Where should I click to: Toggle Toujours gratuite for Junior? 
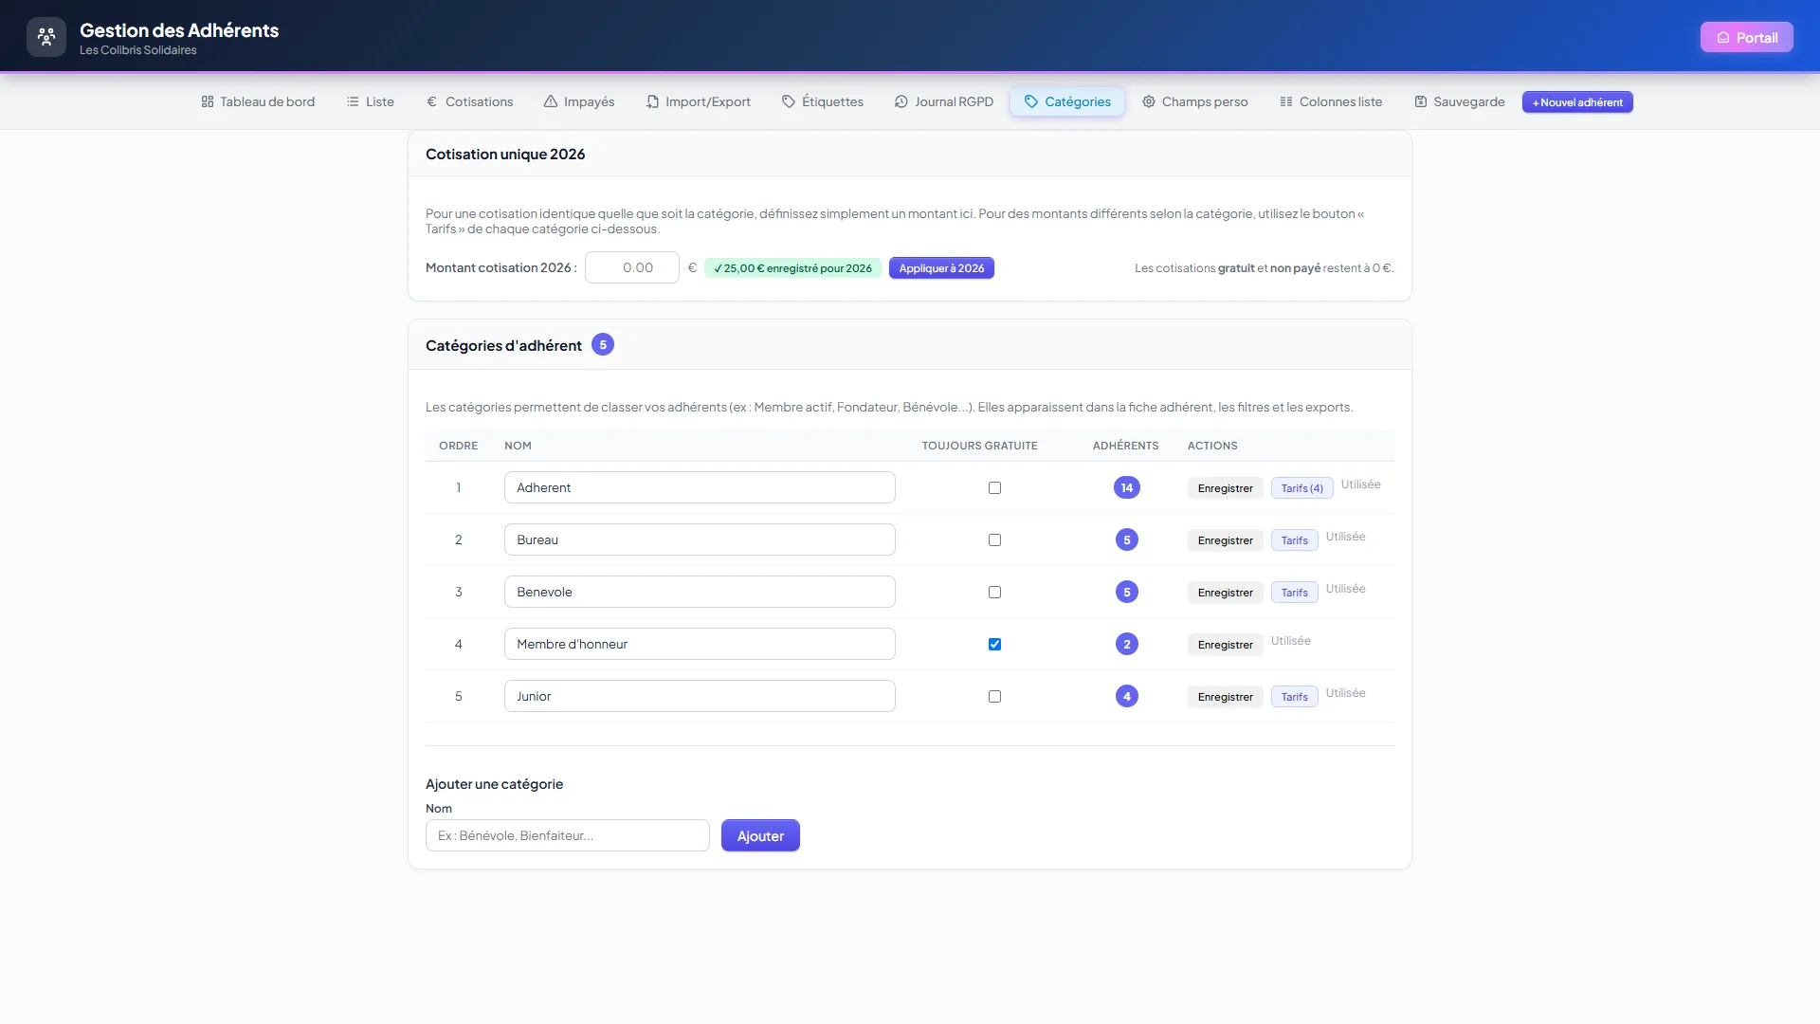point(994,696)
